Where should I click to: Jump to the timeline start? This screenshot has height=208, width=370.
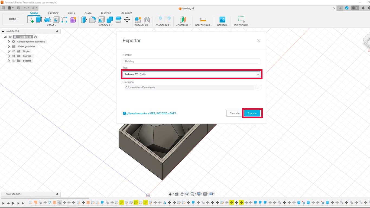[3, 203]
